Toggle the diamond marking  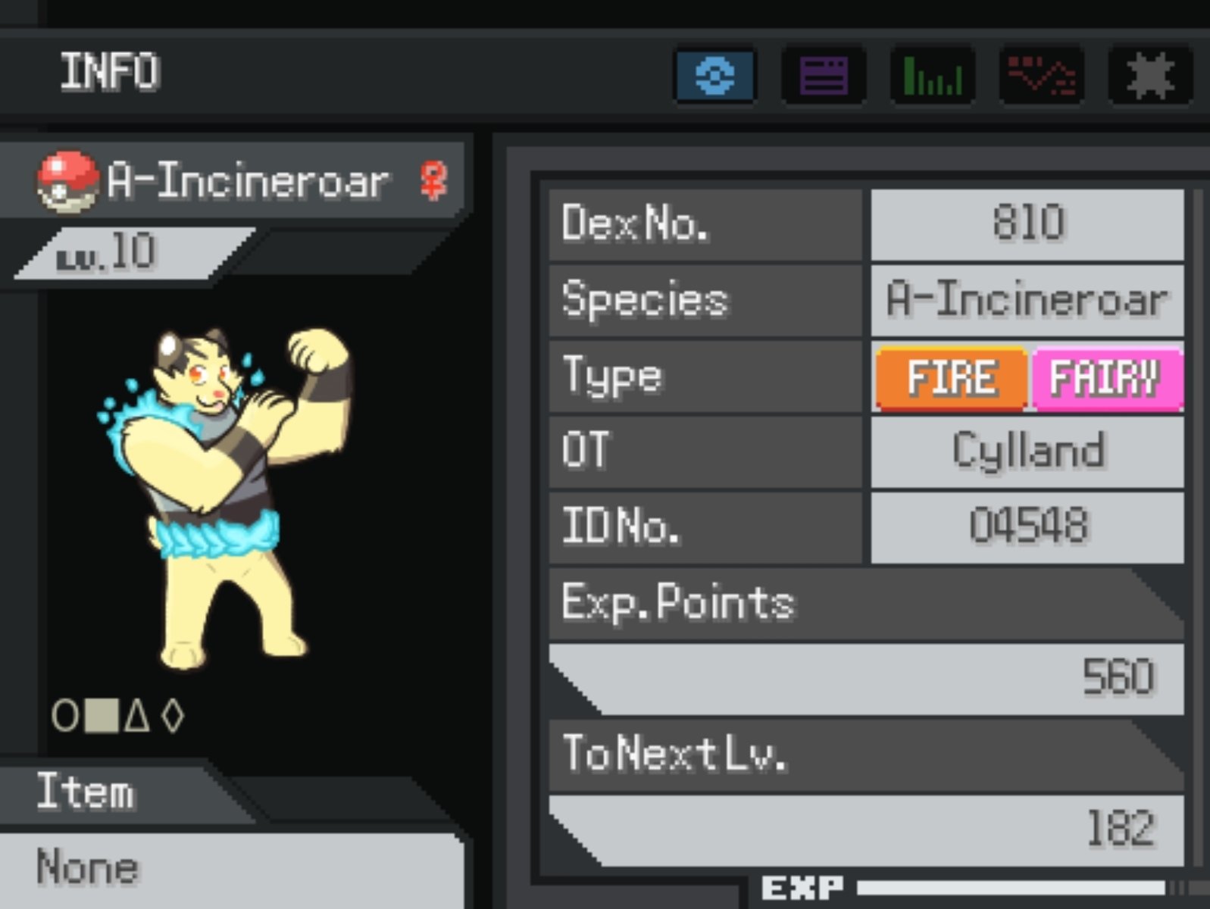click(173, 715)
